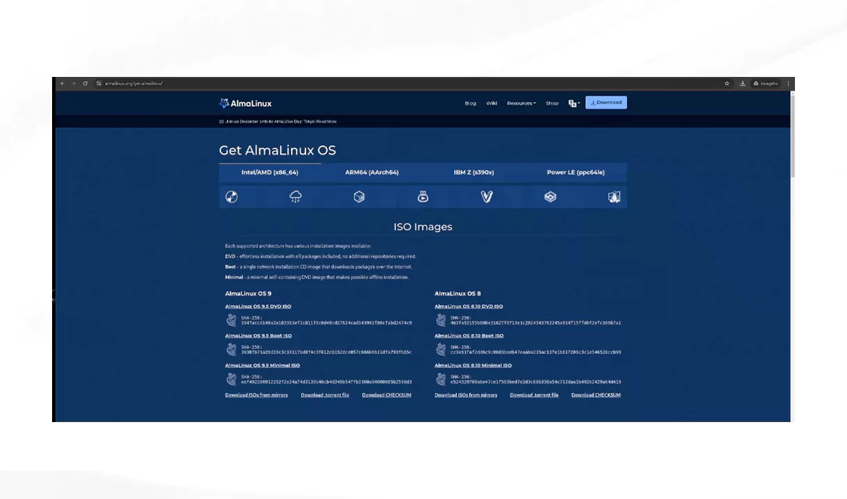Viewport: 847px width, 499px height.
Task: Click the SHA-256 hash under 9.5 Boot ISO
Action: [x=326, y=352]
